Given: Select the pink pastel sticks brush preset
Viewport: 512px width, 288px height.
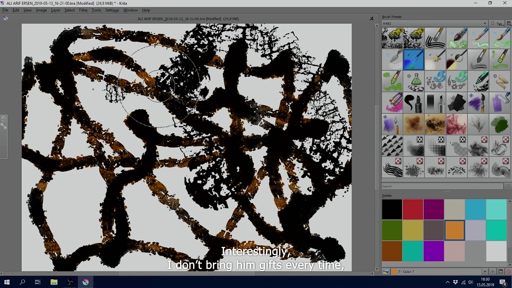Looking at the screenshot, I should tap(392, 103).
